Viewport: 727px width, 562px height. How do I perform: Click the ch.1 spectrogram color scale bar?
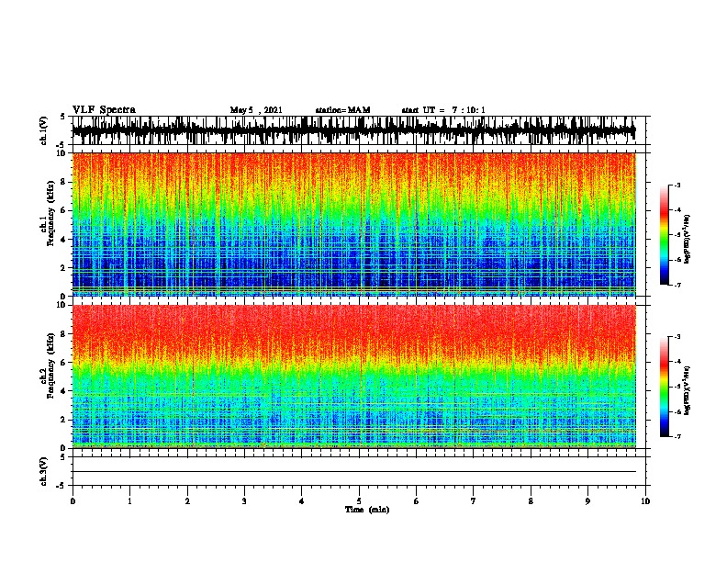pos(664,235)
